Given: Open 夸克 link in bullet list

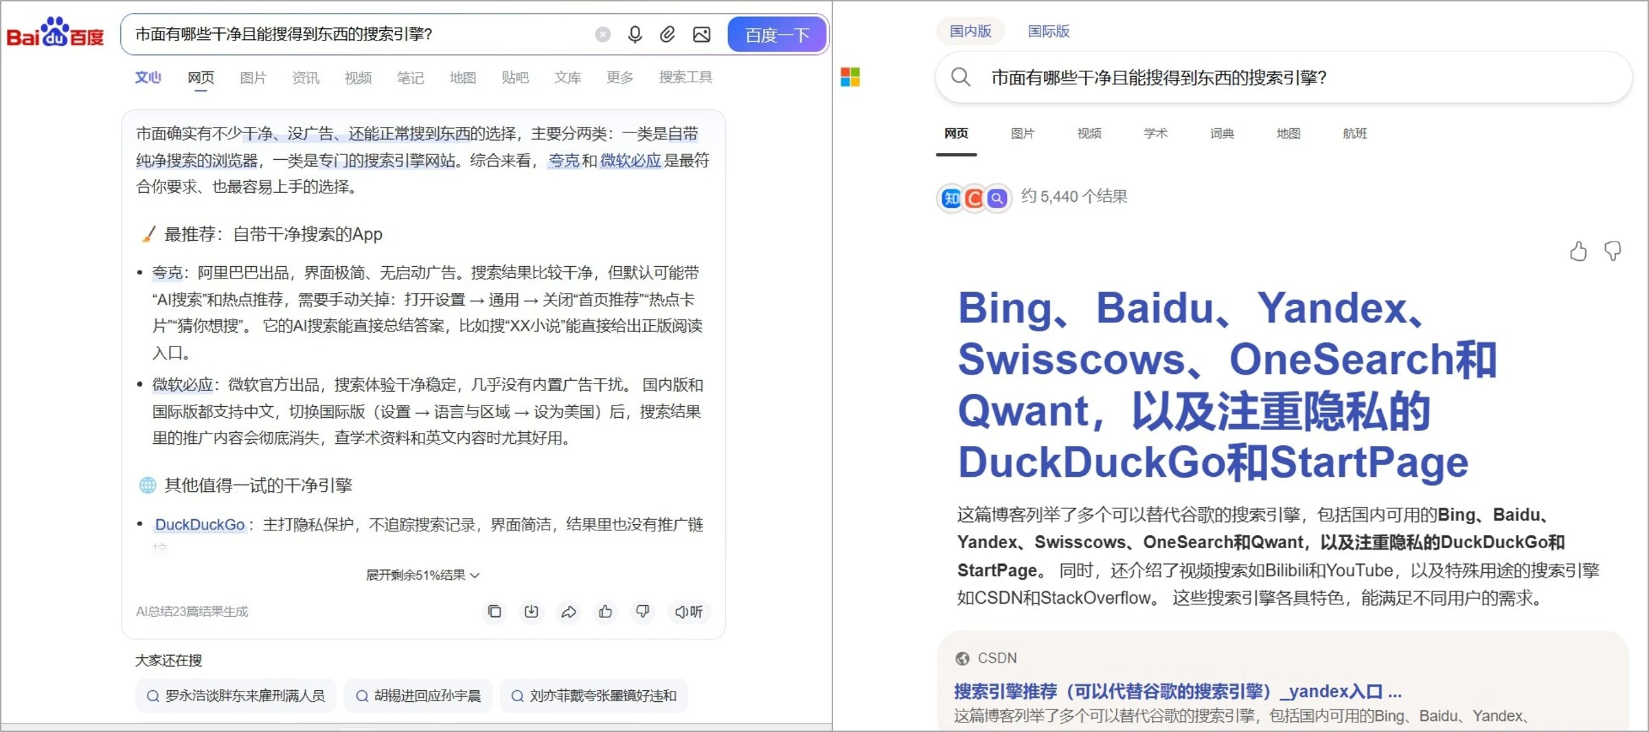Looking at the screenshot, I should [167, 272].
